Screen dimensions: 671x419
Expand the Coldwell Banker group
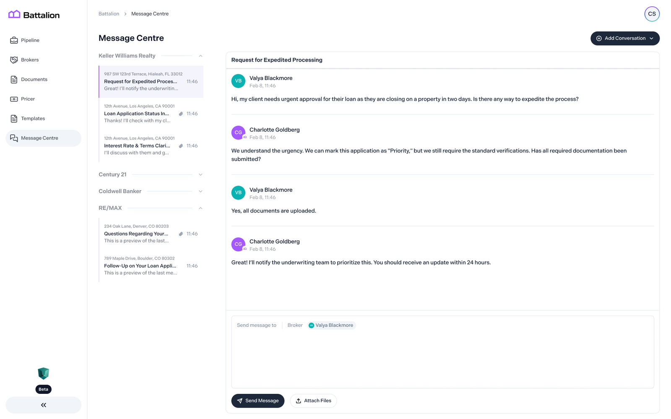[x=200, y=191]
